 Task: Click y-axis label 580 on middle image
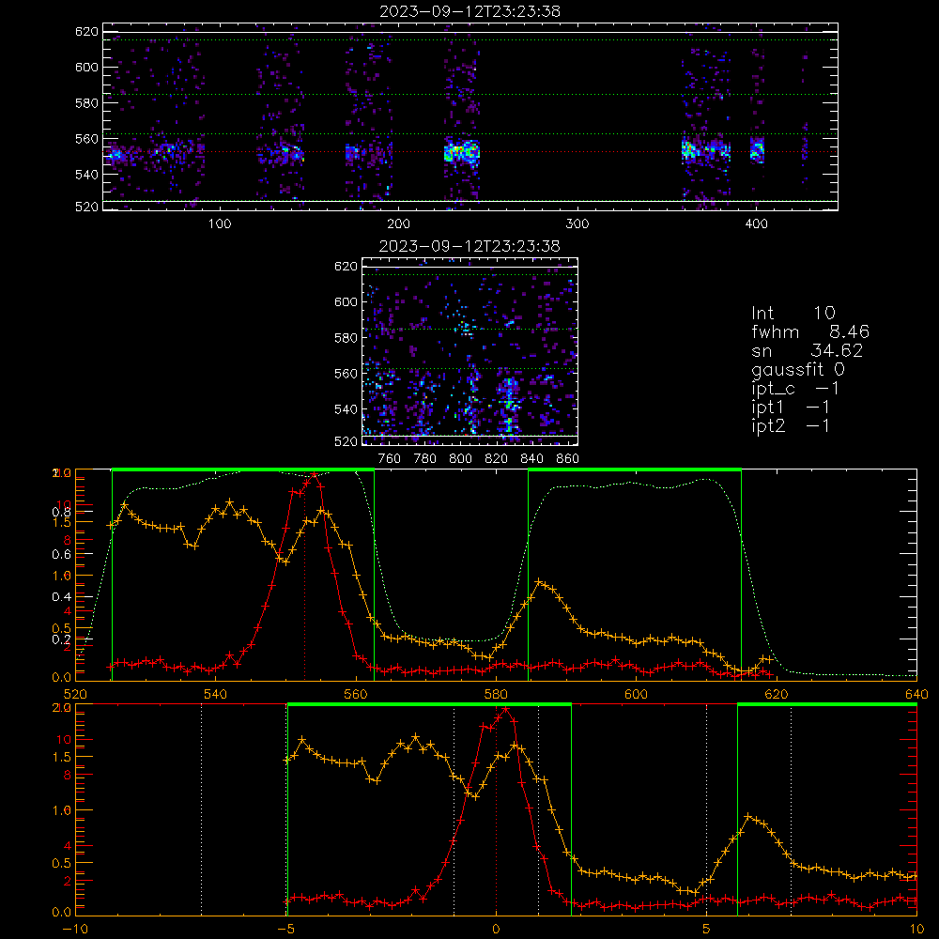click(346, 338)
